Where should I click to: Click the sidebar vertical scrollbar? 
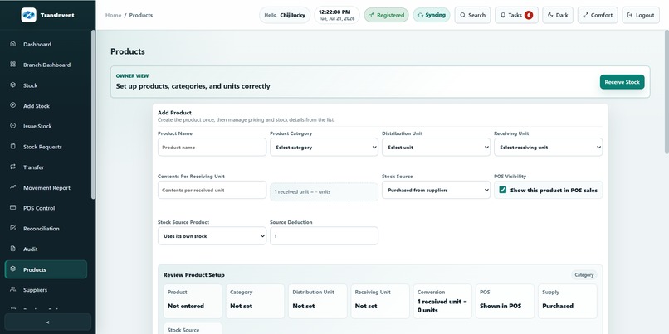pos(93,114)
